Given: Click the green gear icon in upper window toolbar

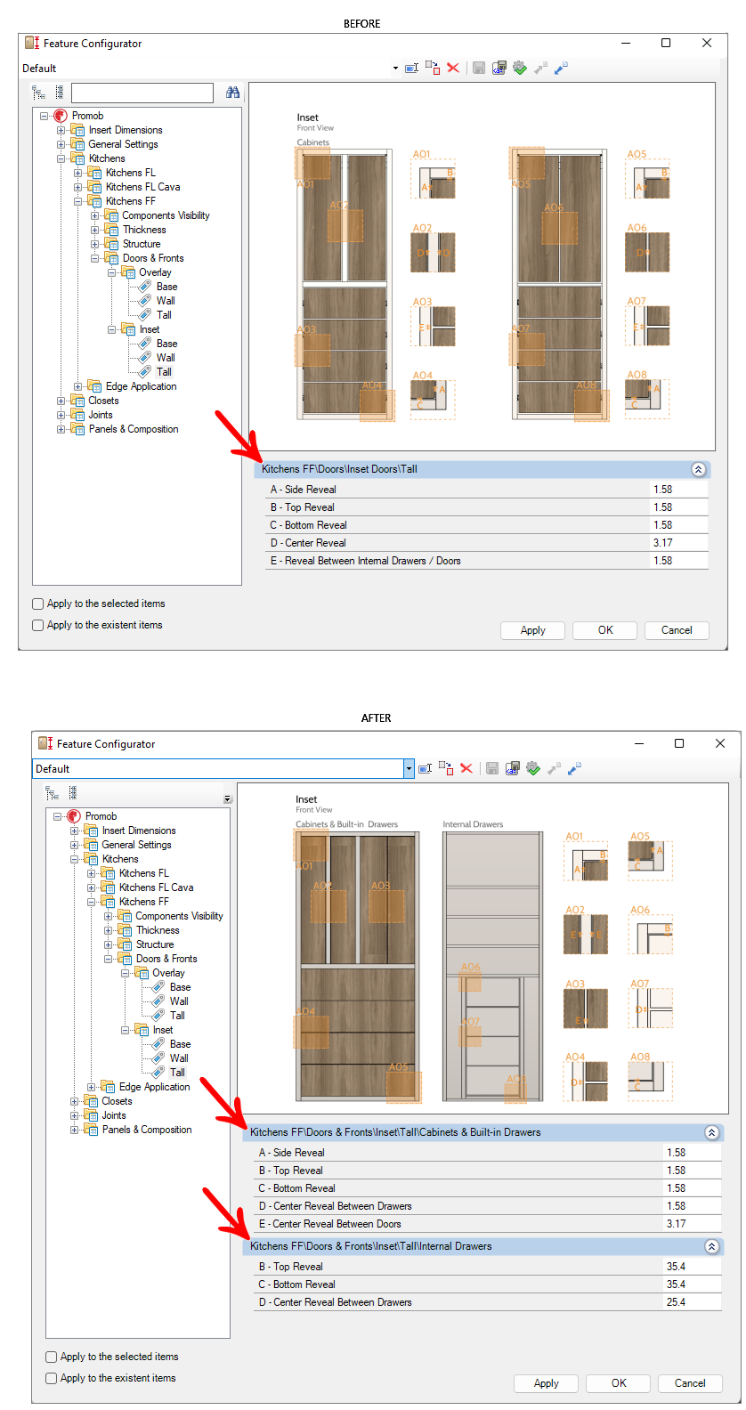Looking at the screenshot, I should (520, 68).
